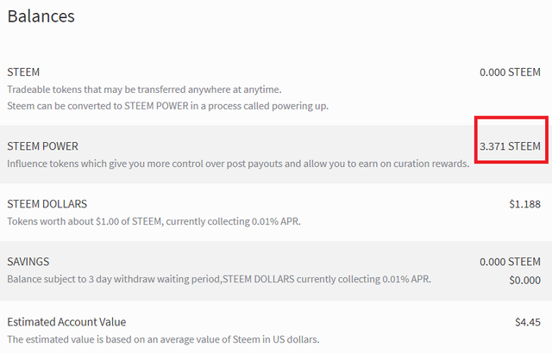Click the Savings $0.000 dollar balance
The width and height of the screenshot is (552, 353).
point(524,279)
